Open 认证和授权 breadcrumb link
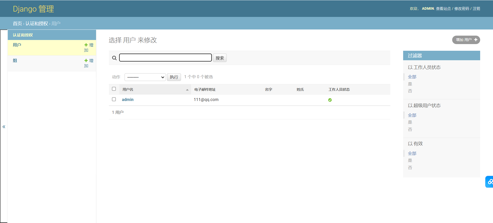 pyautogui.click(x=37, y=24)
